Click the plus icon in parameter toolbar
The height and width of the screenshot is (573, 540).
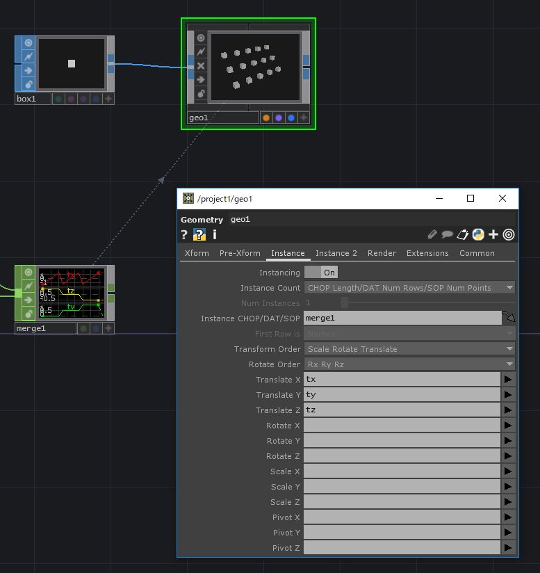493,234
